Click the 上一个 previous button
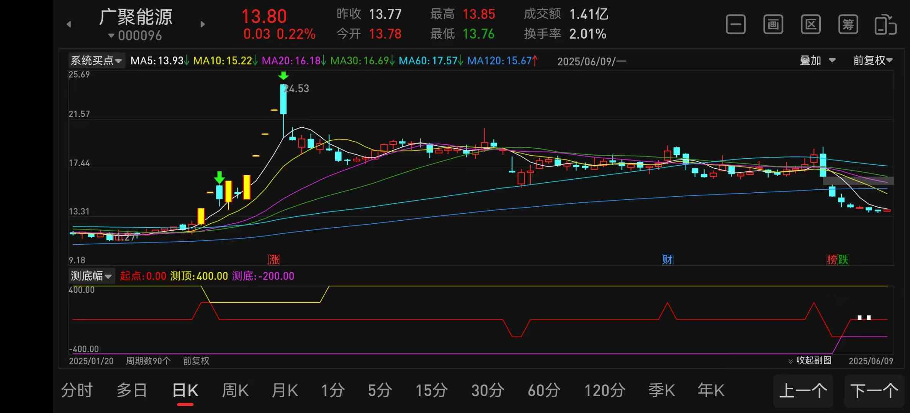 803,391
